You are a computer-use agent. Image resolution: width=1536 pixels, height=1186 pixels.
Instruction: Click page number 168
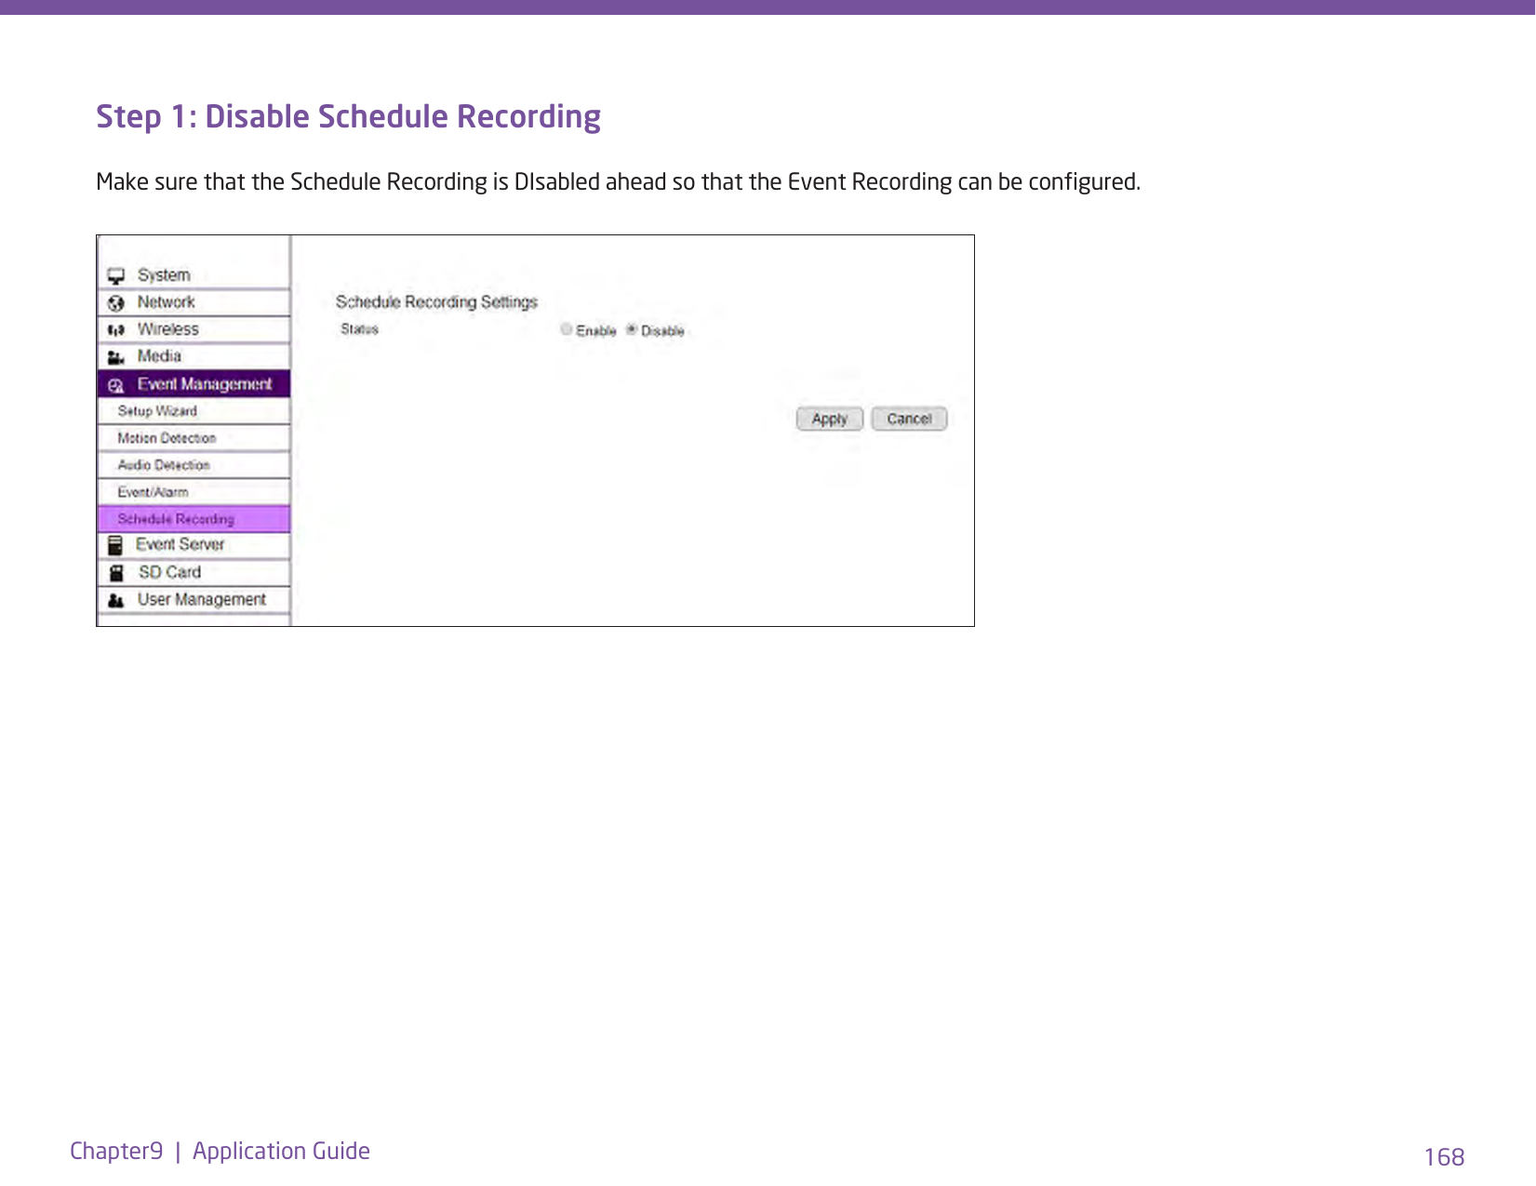pyautogui.click(x=1444, y=1157)
